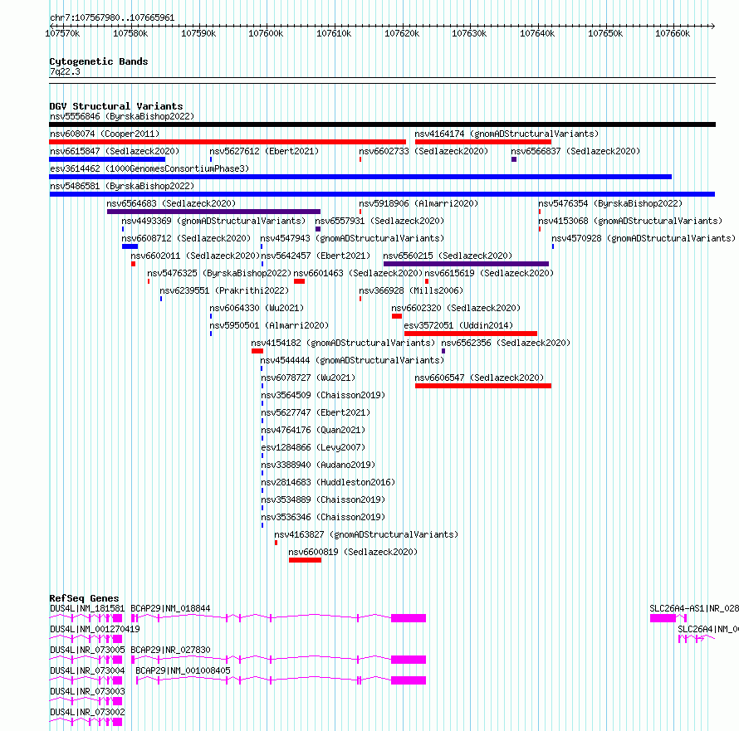Open the BCAP29|NM_018844 gene label

tap(170, 608)
